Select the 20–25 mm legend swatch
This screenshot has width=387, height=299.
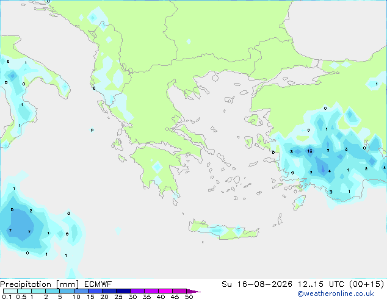tap(109, 291)
